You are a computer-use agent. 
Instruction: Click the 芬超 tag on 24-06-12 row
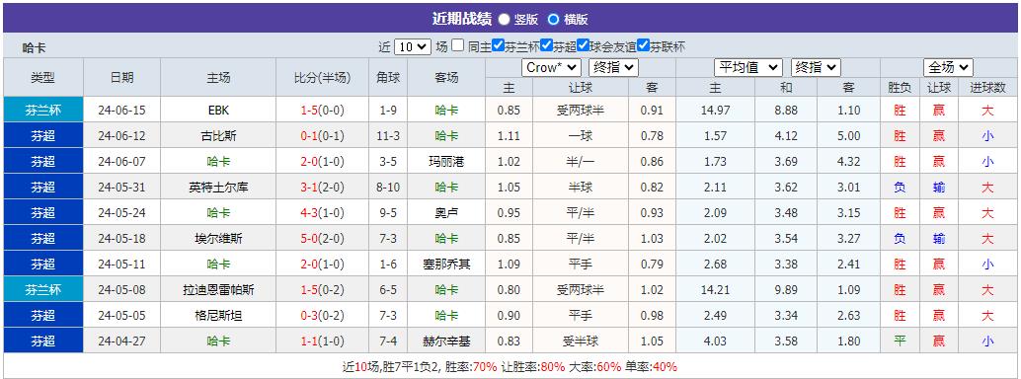[43, 135]
